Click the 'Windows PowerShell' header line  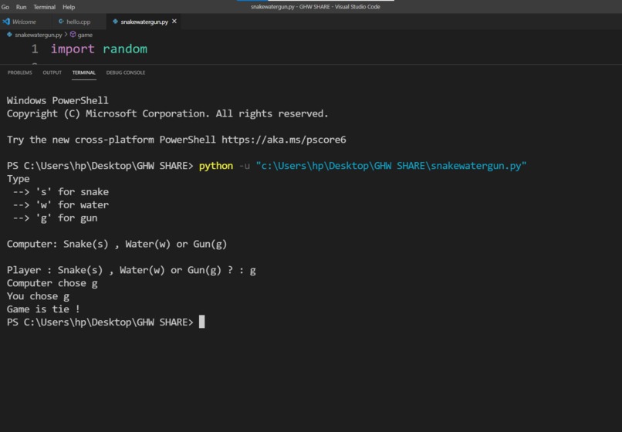click(58, 100)
